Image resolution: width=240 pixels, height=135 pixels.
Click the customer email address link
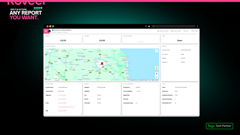tap(62, 103)
